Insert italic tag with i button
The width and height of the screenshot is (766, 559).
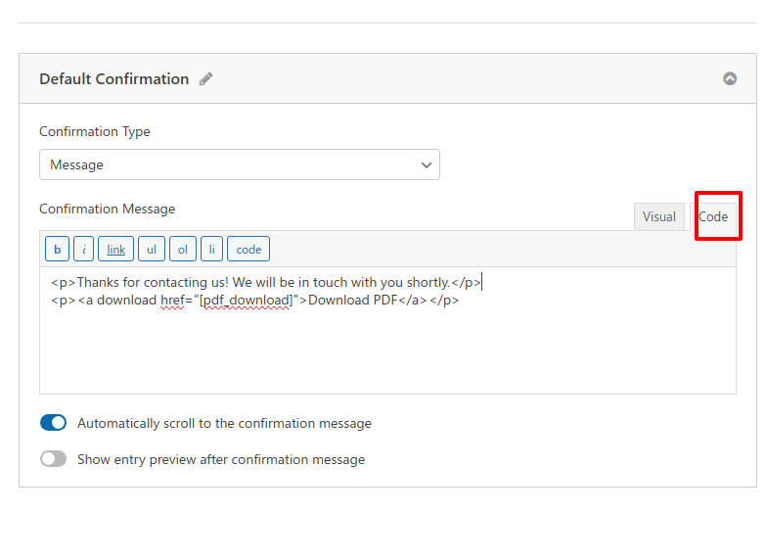click(83, 250)
